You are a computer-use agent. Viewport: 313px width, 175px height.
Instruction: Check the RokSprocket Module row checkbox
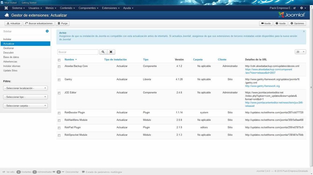[x=59, y=135]
